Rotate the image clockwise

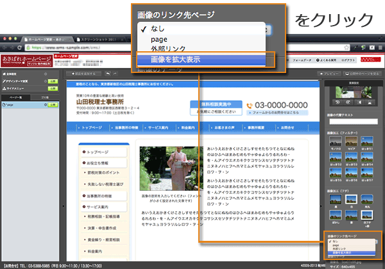[346, 101]
